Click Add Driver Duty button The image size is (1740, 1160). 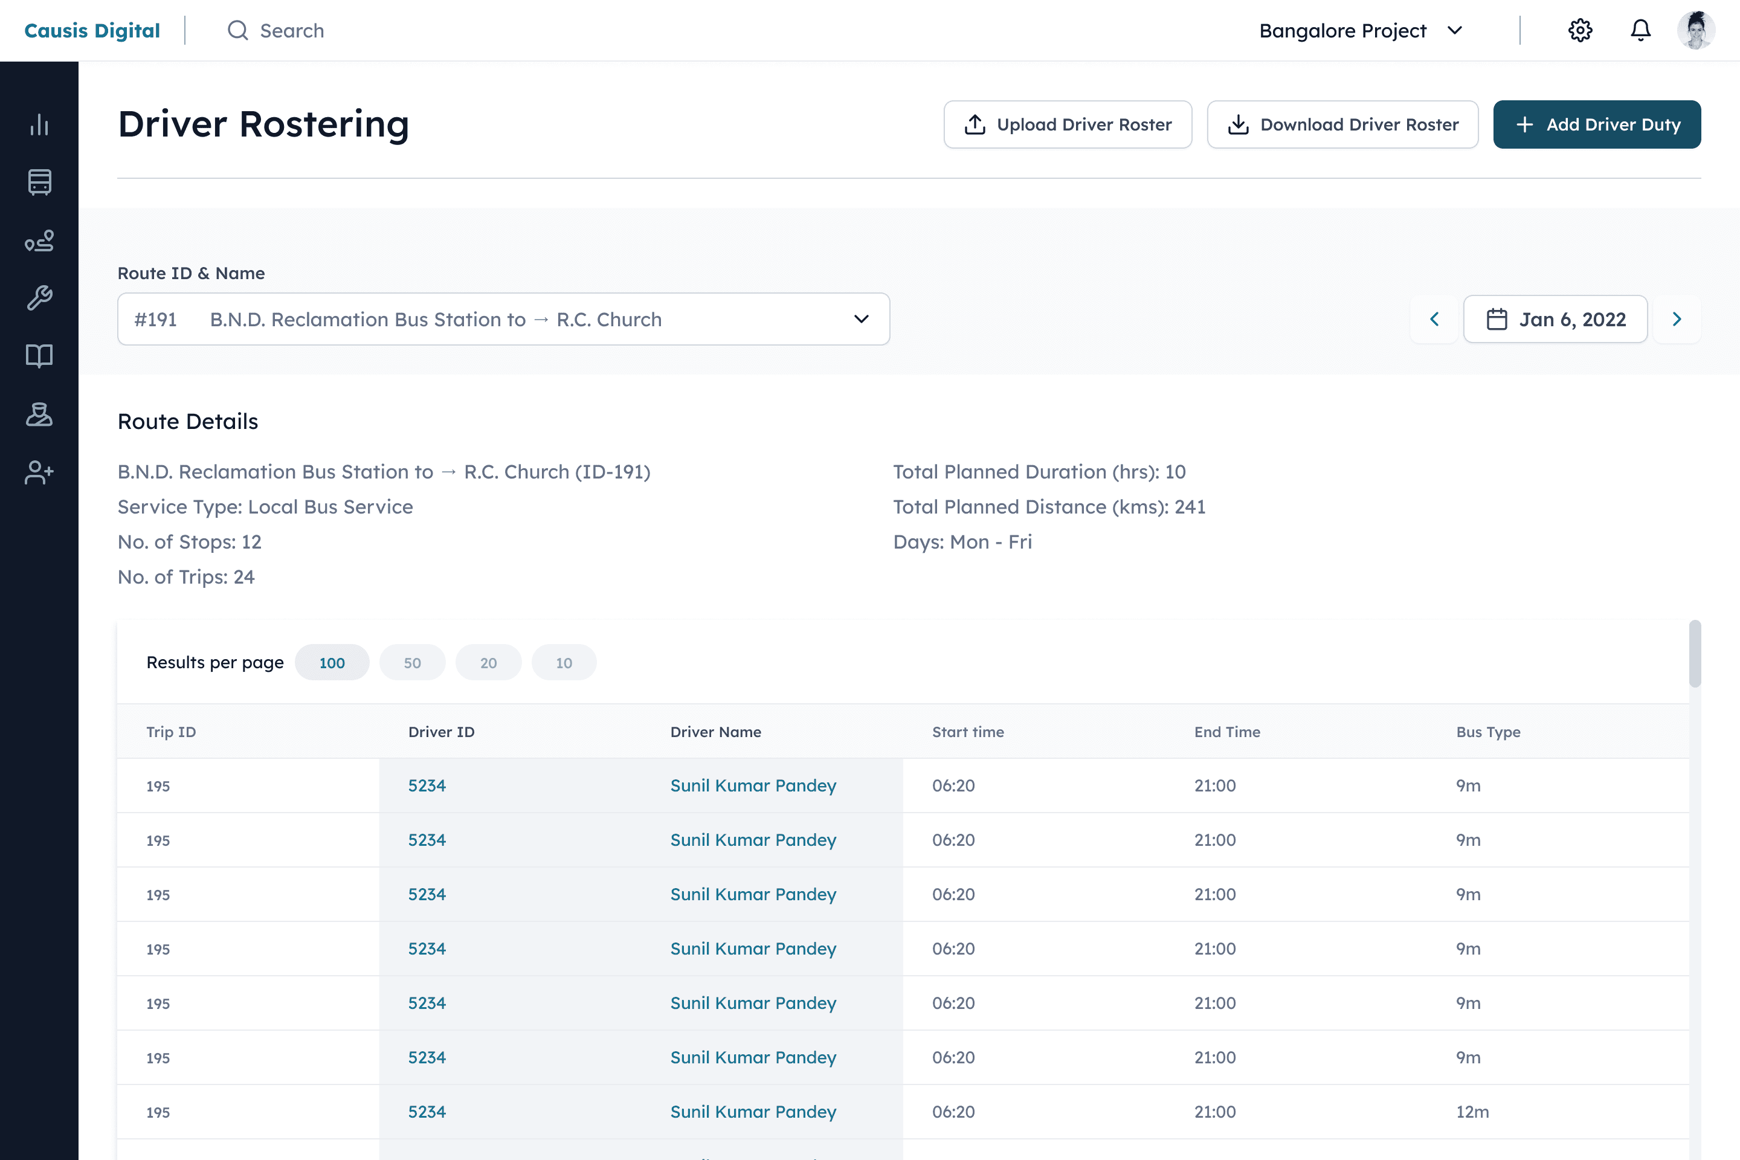tap(1596, 124)
